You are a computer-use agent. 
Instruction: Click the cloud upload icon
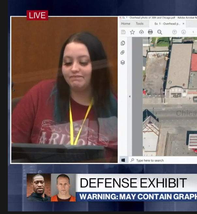click(141, 32)
